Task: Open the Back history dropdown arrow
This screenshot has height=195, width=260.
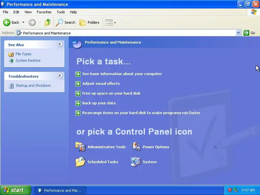Action: (23, 22)
